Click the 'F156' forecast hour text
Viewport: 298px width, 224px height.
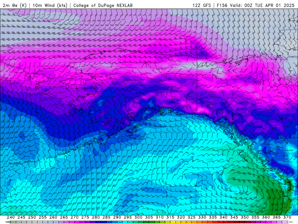[222, 5]
